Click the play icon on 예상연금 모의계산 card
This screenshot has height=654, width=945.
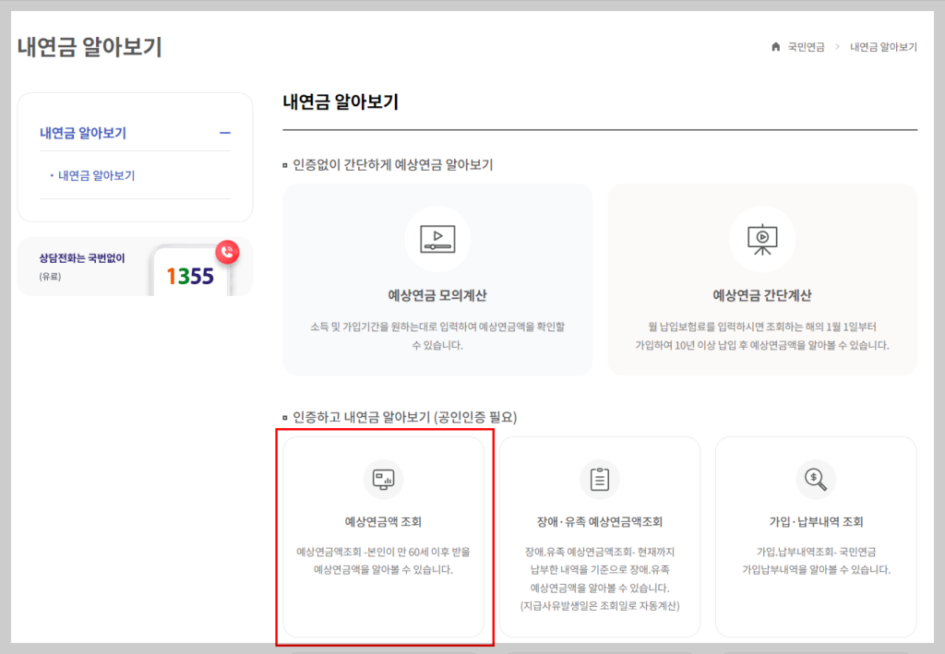(x=437, y=238)
